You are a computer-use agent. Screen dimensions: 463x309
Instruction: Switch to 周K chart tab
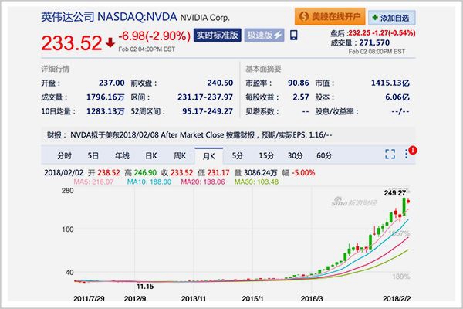coord(180,155)
